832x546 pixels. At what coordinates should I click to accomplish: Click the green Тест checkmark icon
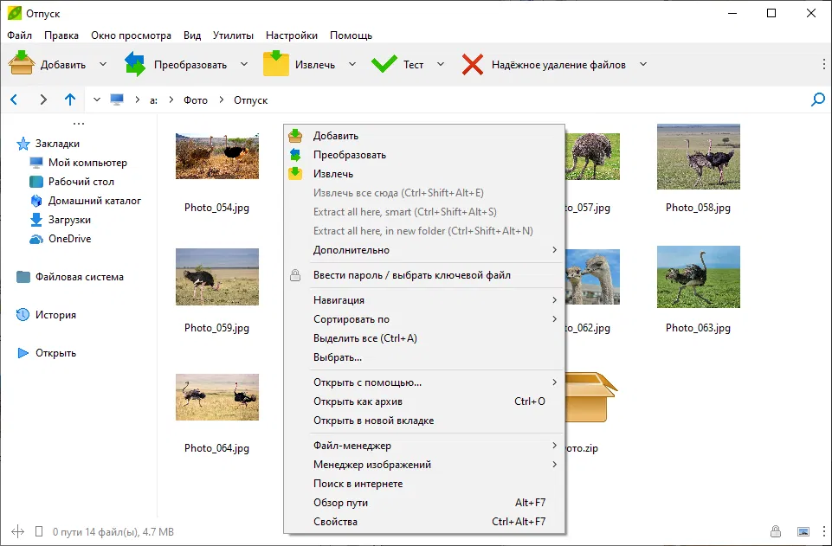(384, 64)
